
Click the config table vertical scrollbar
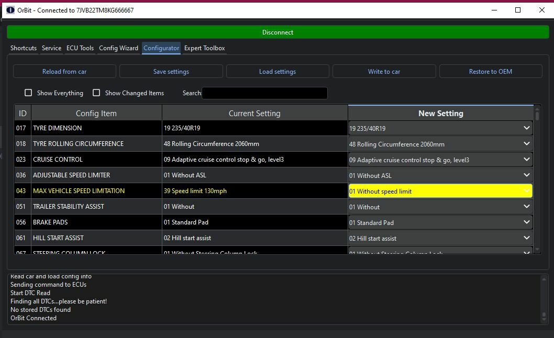[537, 178]
